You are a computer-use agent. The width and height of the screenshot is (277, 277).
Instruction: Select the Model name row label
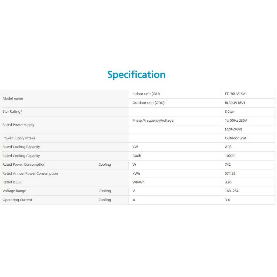(x=13, y=98)
